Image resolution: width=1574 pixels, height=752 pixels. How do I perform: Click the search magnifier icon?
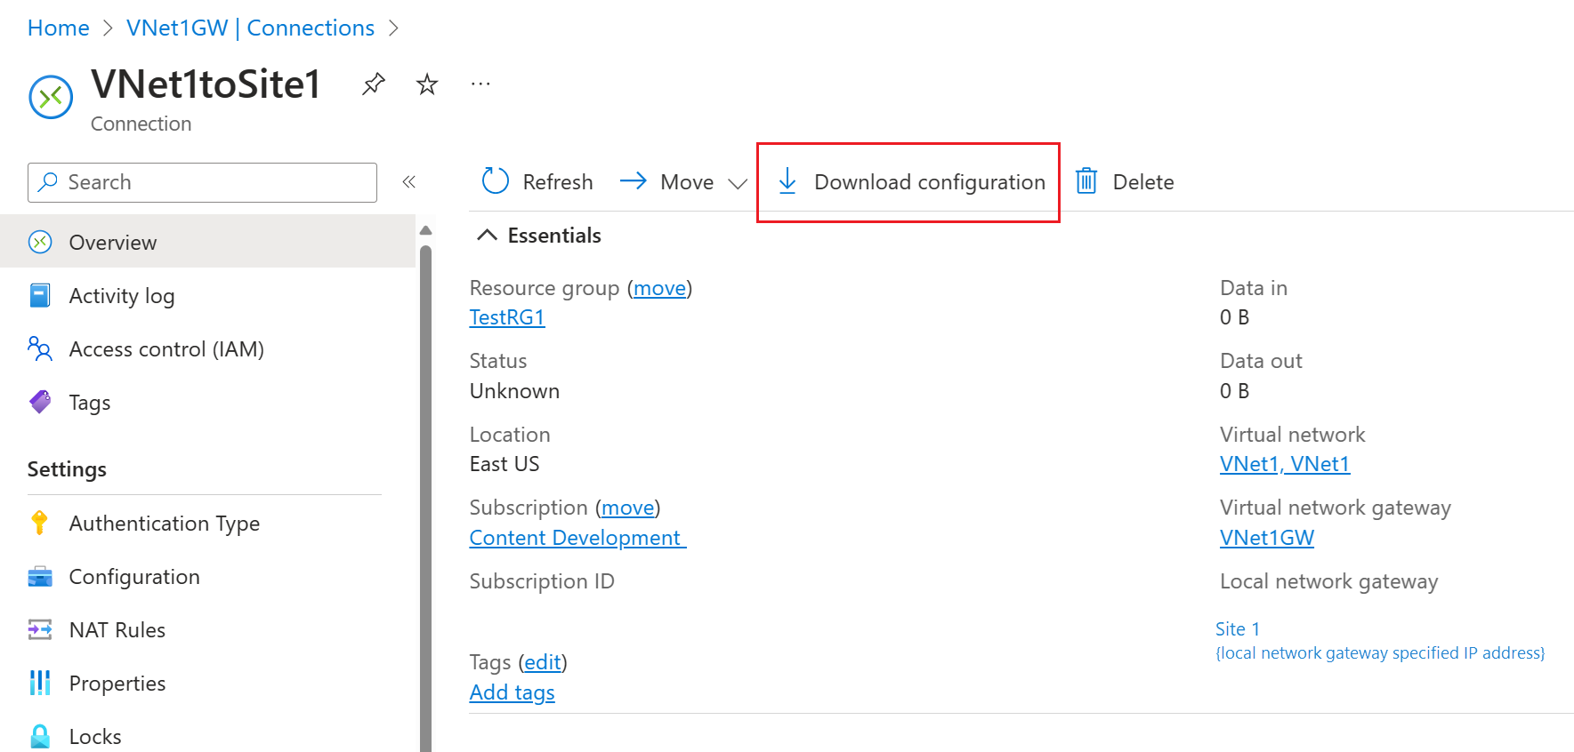click(48, 181)
